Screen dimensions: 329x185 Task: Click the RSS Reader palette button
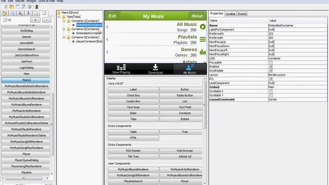coord(133,151)
